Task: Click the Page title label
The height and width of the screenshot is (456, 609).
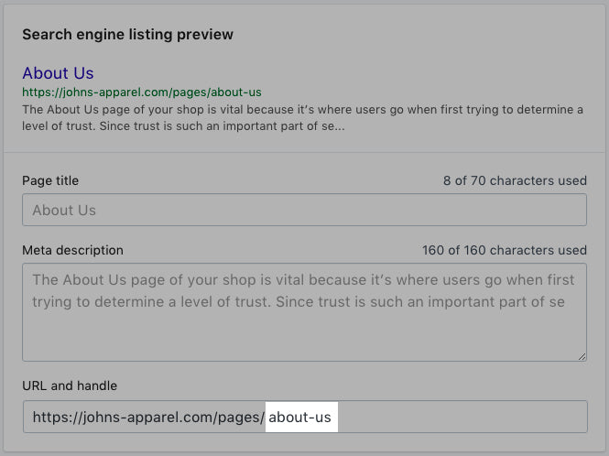Action: (50, 181)
